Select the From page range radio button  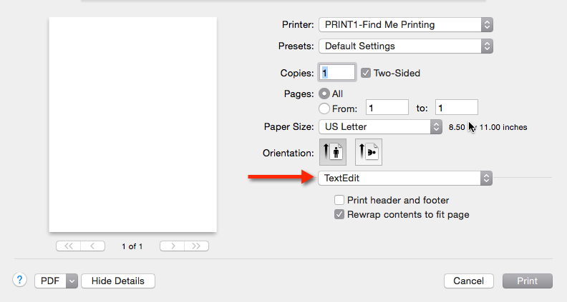(324, 109)
